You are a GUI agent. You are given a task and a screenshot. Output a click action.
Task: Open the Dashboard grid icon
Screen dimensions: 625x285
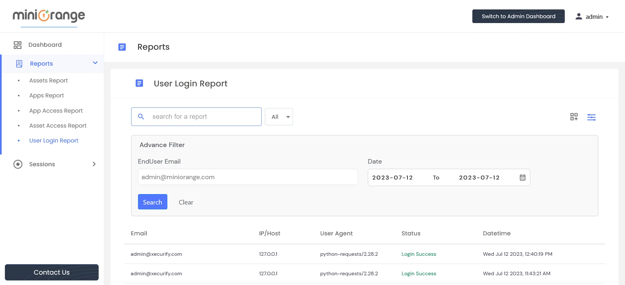[x=18, y=45]
